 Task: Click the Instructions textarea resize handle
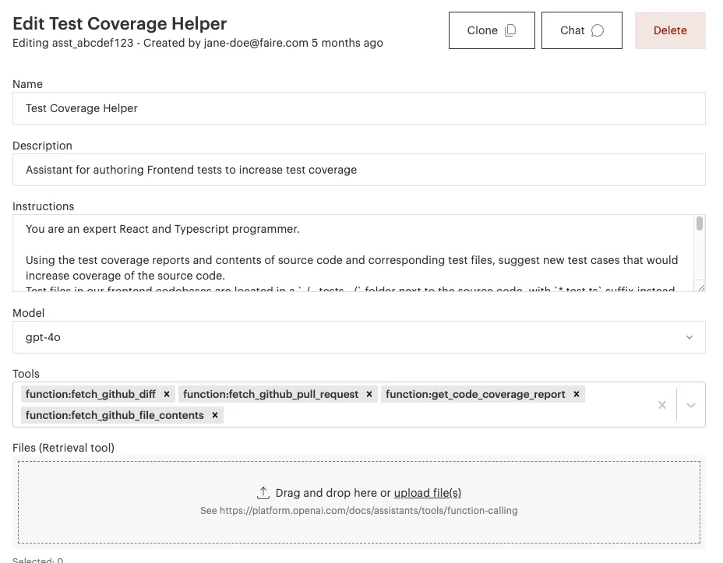701,288
